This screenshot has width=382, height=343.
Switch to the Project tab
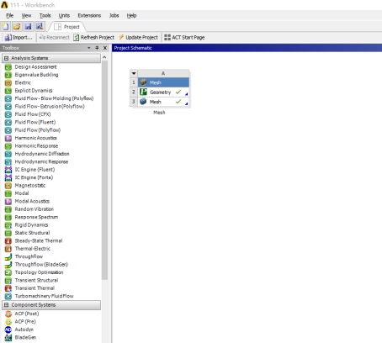[67, 27]
